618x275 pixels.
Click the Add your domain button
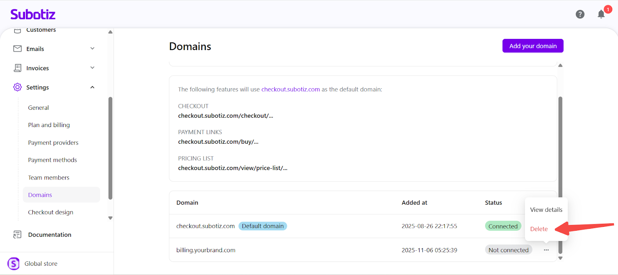pyautogui.click(x=533, y=46)
